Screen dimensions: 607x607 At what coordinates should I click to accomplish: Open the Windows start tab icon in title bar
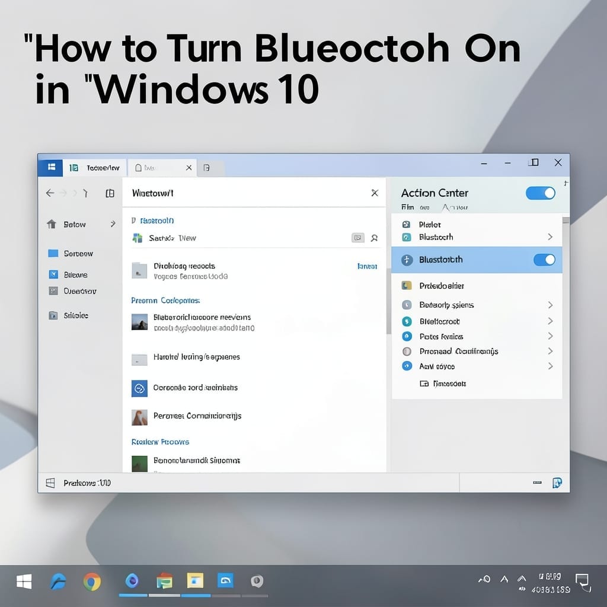coord(51,167)
